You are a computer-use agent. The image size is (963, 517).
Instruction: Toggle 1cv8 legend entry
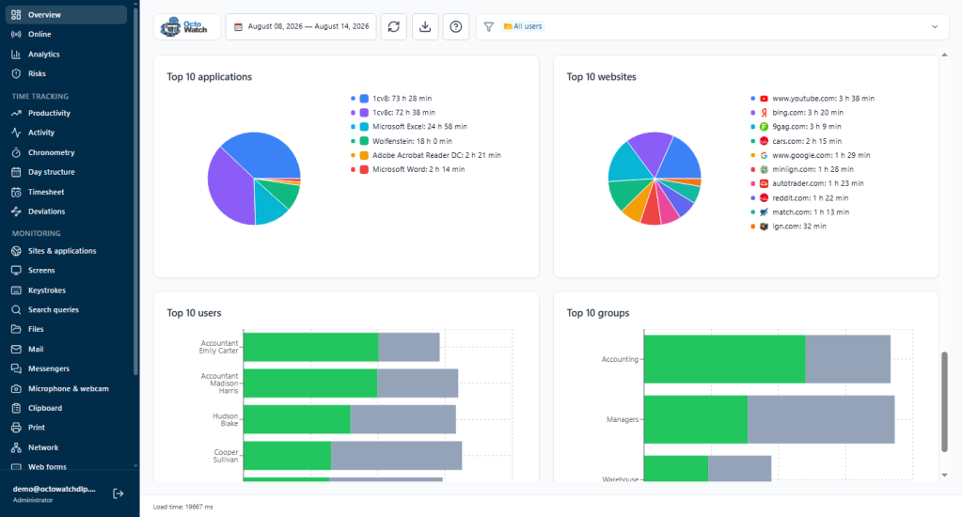point(391,99)
